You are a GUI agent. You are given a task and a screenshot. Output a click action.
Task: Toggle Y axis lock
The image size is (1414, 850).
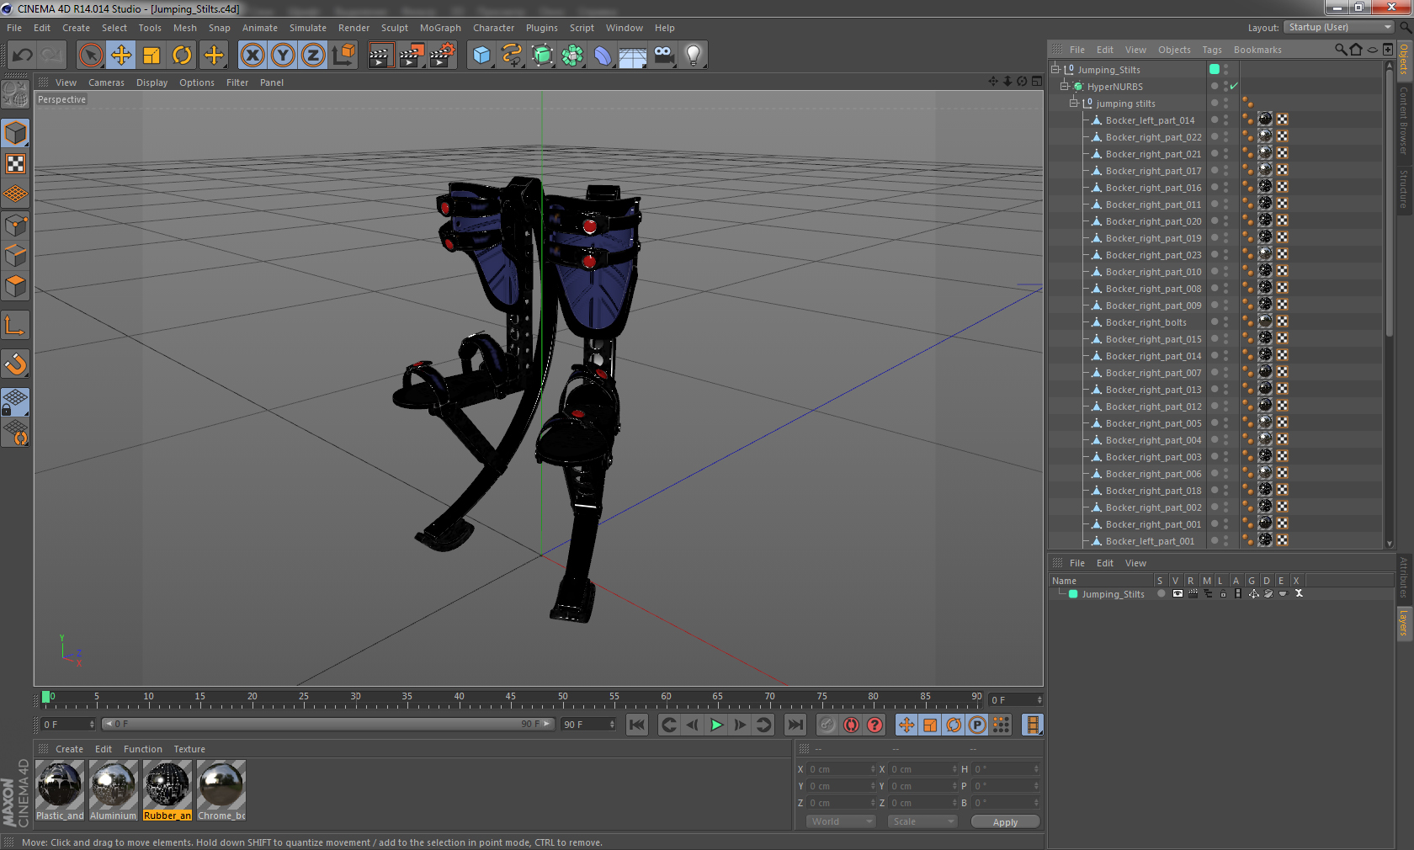pos(283,56)
